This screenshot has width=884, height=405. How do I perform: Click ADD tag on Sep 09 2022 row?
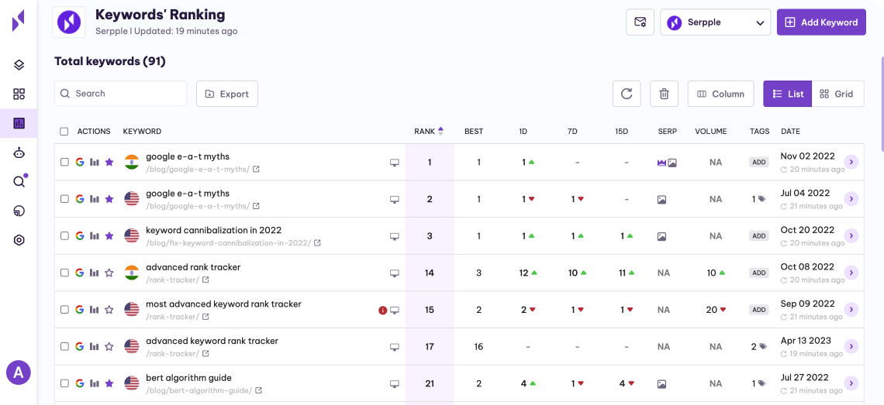pos(759,310)
